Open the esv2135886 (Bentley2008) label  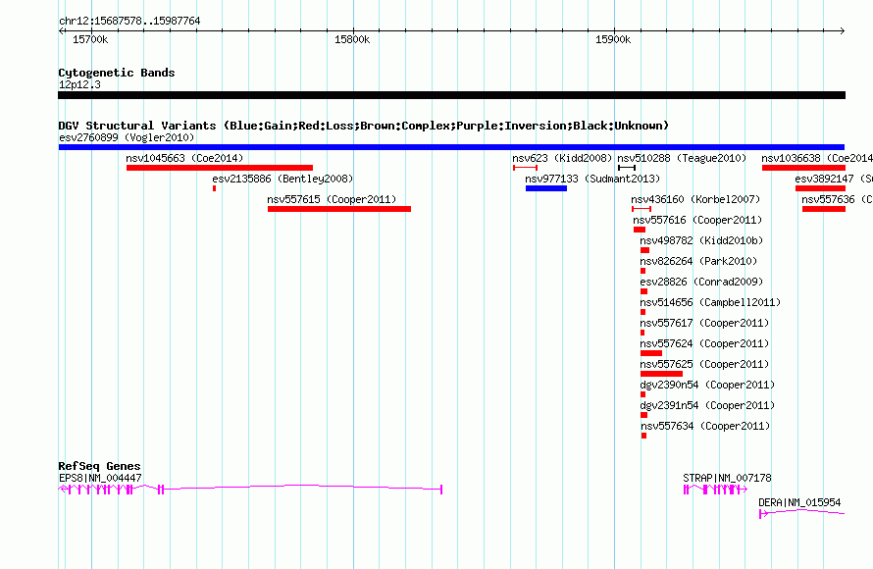282,179
